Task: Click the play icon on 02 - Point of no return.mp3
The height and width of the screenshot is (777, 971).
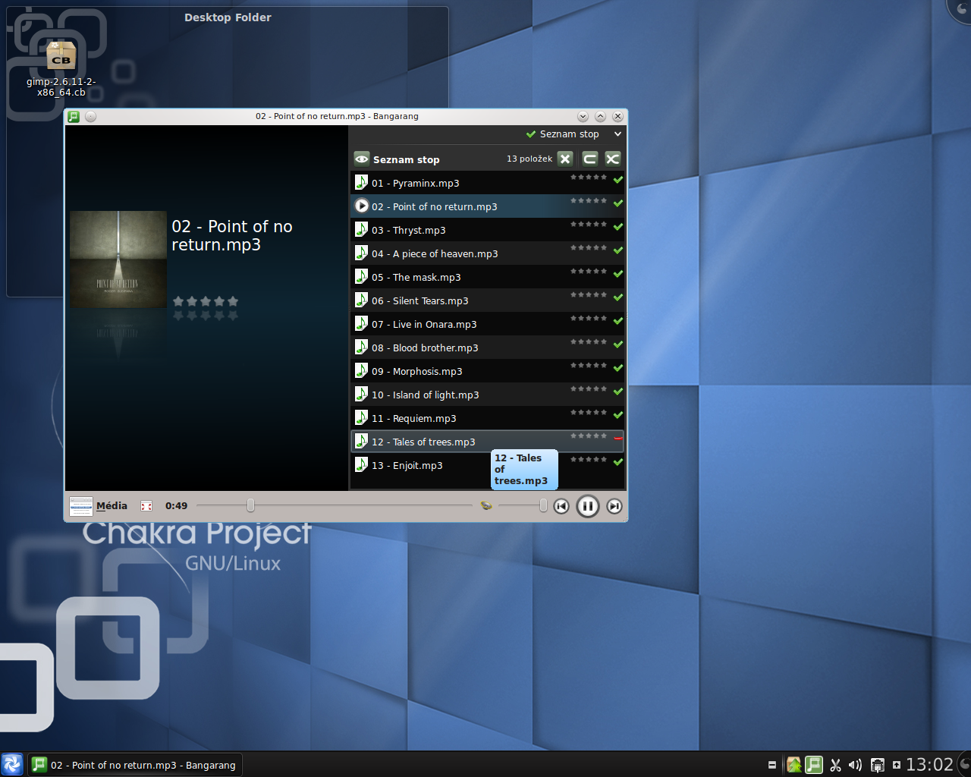Action: pos(362,206)
